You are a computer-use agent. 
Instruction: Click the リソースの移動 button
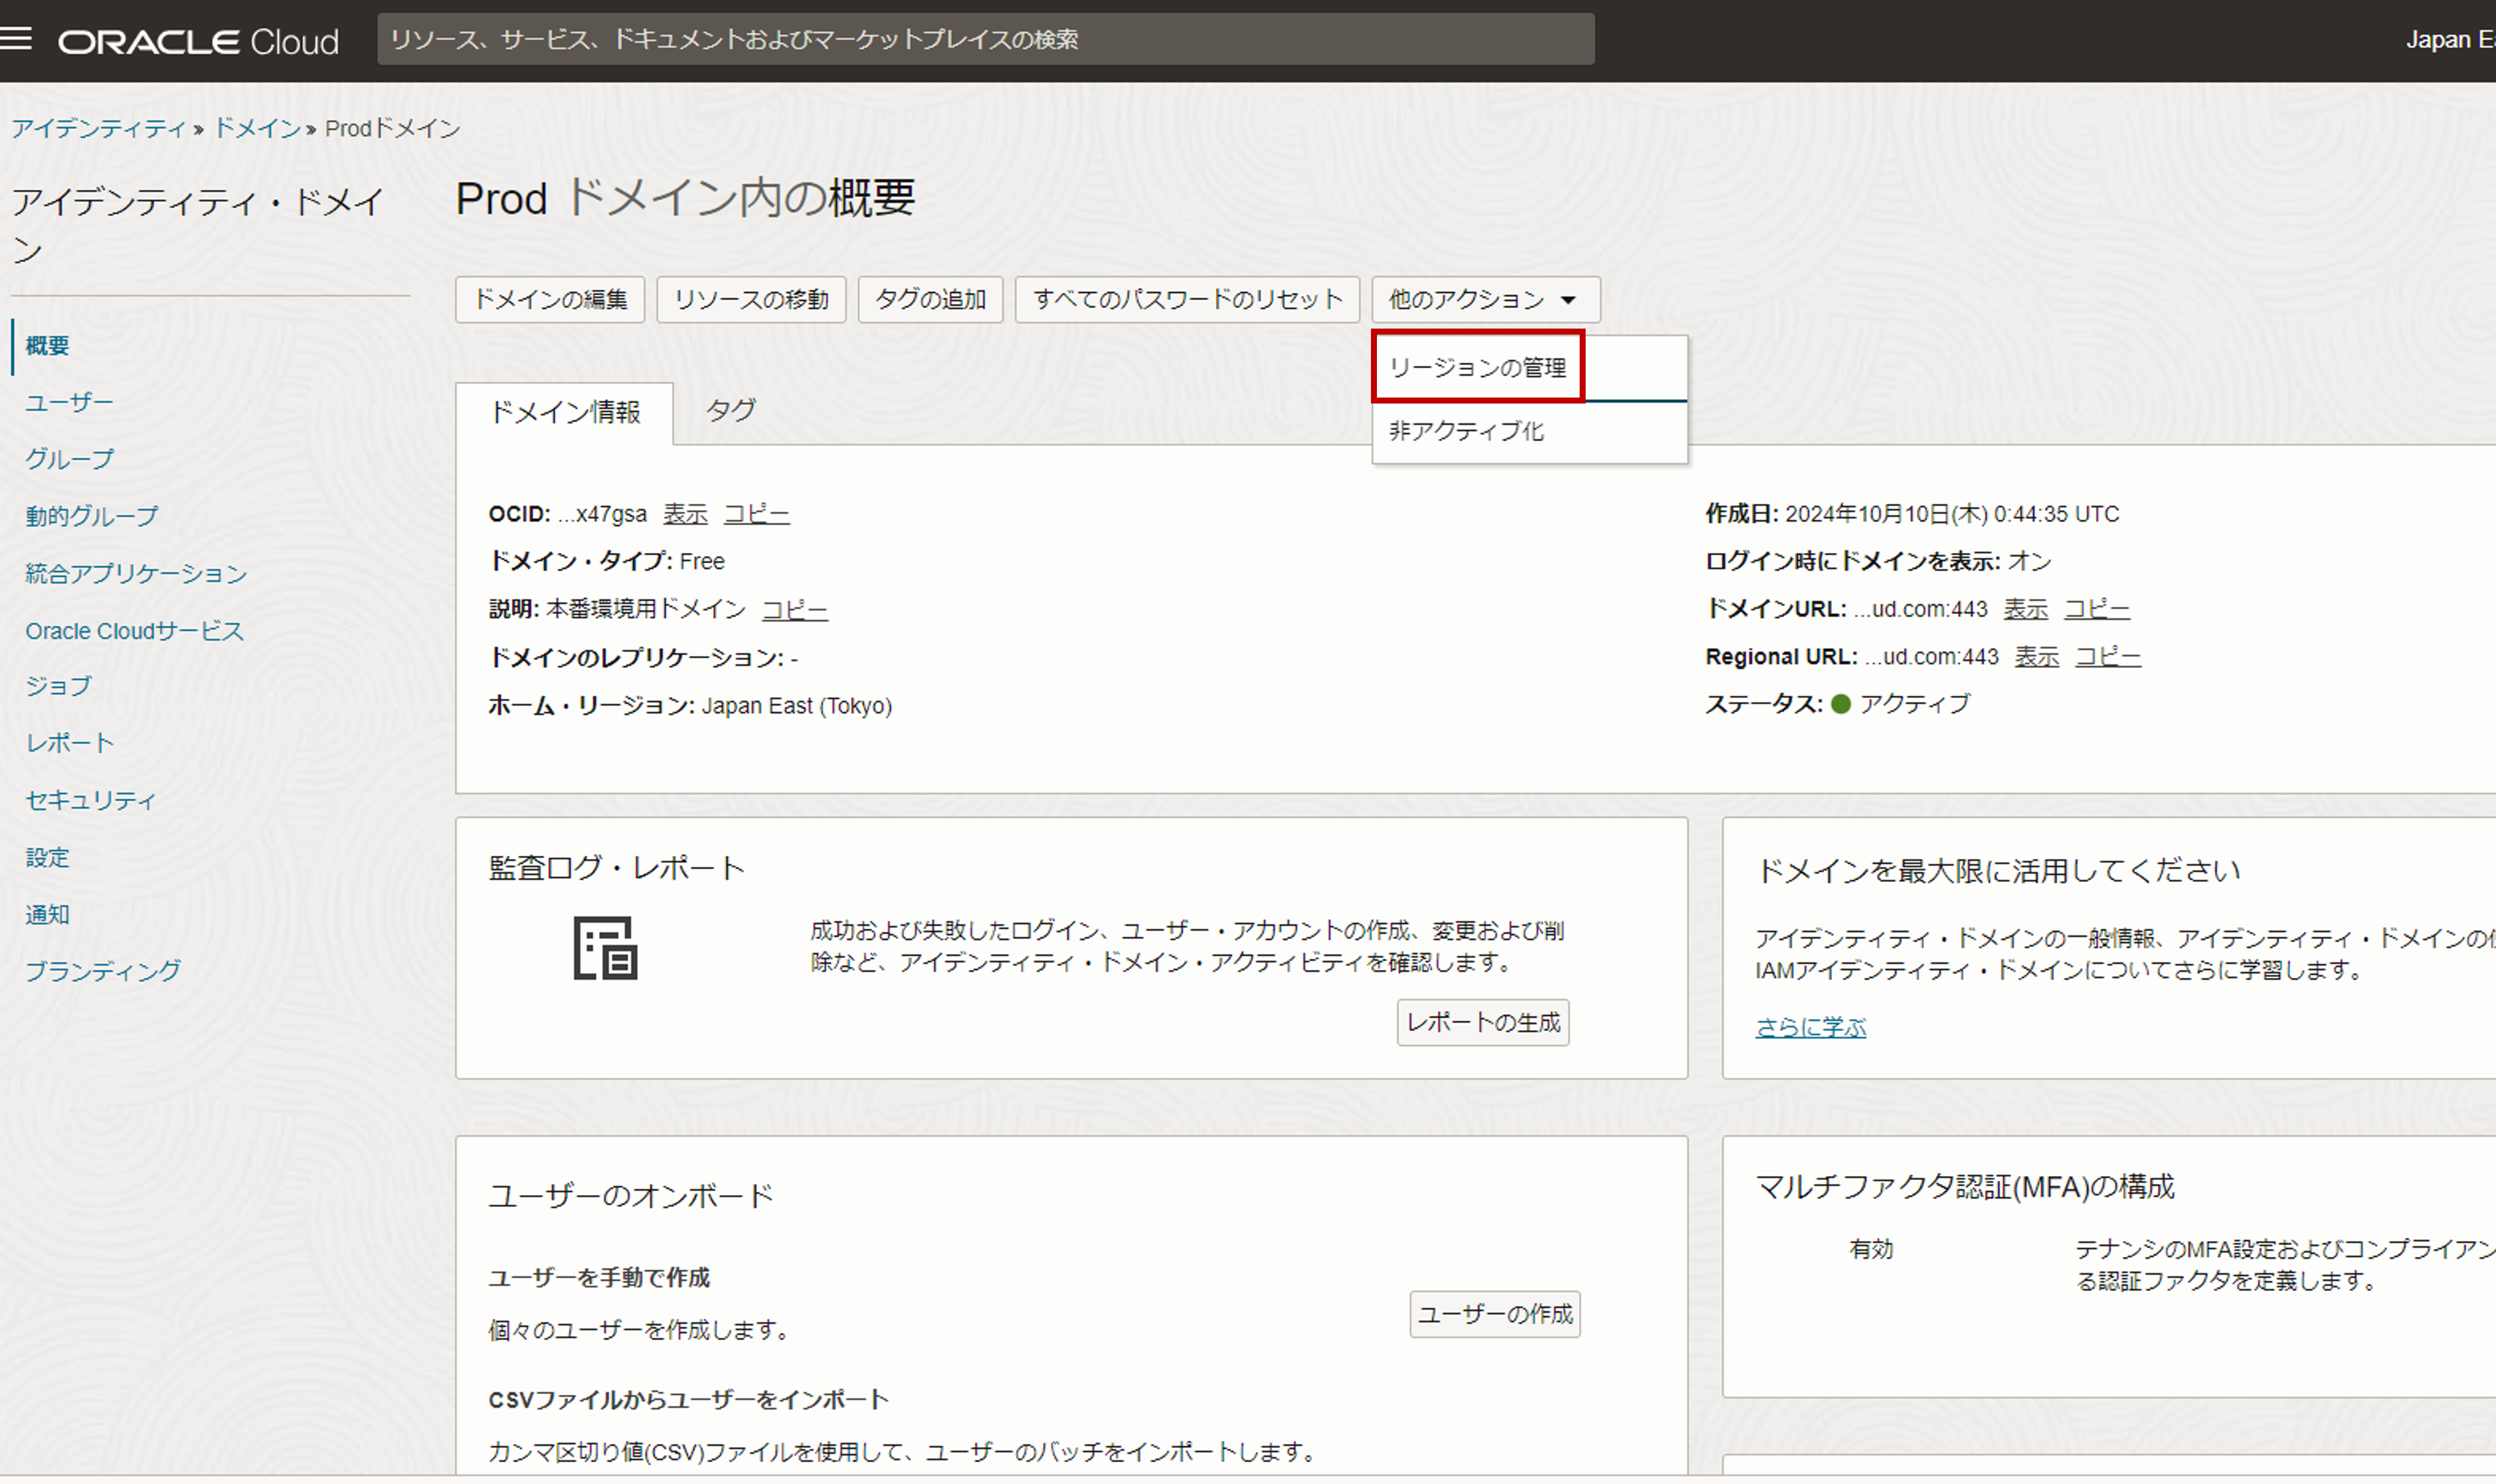tap(751, 299)
